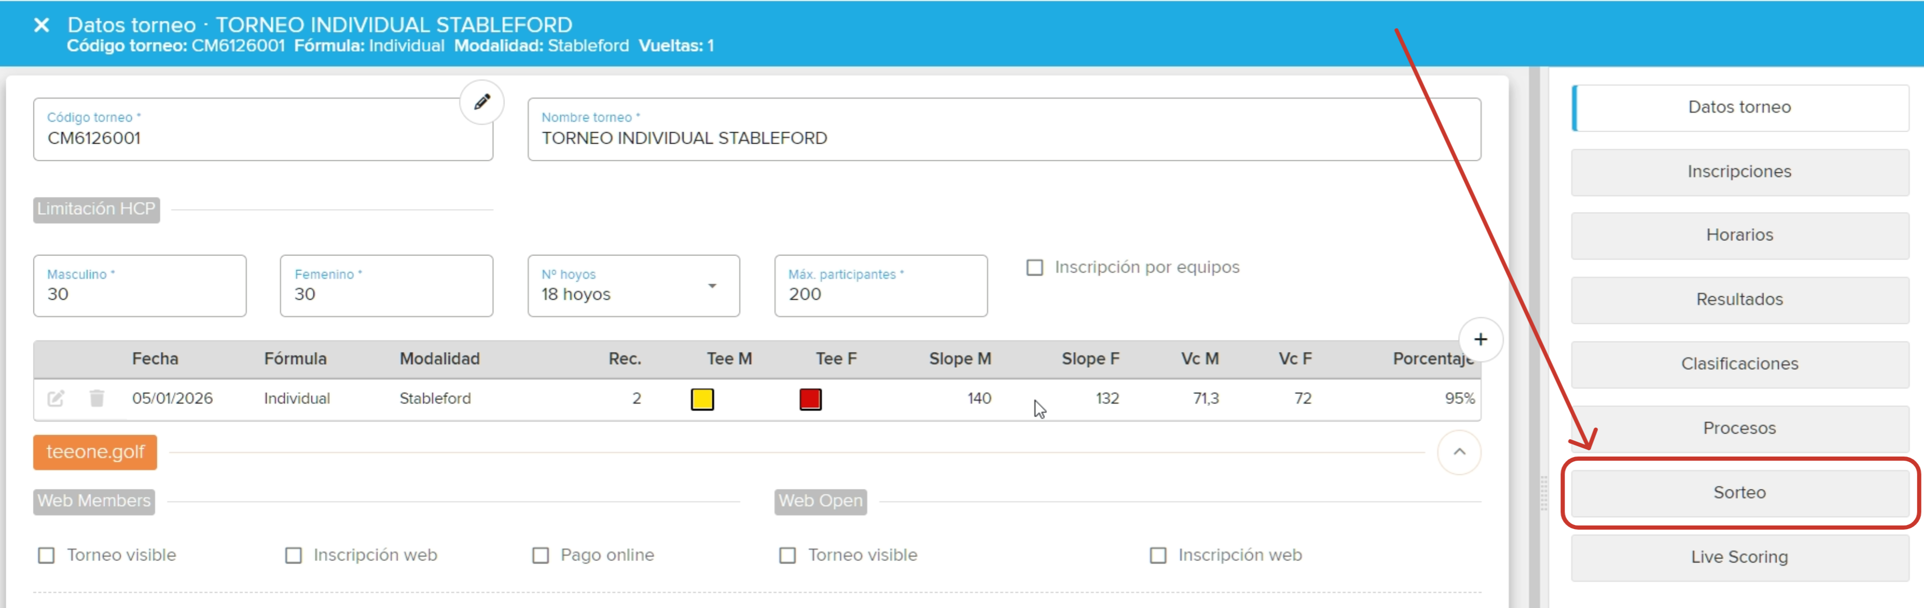The image size is (1924, 608).
Task: Enable Inscripción web under Web Open
Action: [x=1157, y=555]
